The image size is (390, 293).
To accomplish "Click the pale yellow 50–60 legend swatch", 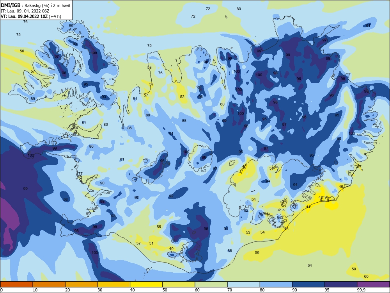I will (179, 284).
